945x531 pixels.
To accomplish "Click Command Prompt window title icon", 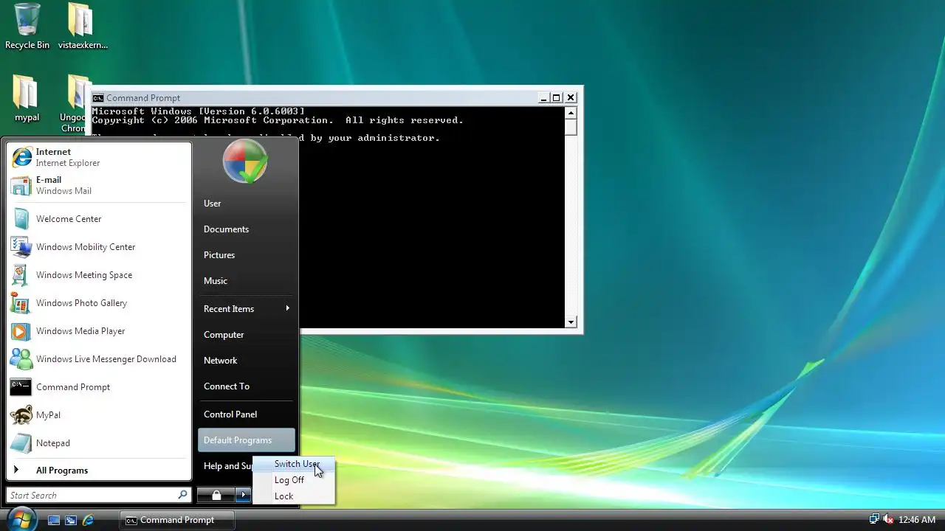I will (x=97, y=98).
